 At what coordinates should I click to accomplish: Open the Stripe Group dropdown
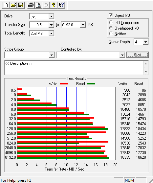52,55
